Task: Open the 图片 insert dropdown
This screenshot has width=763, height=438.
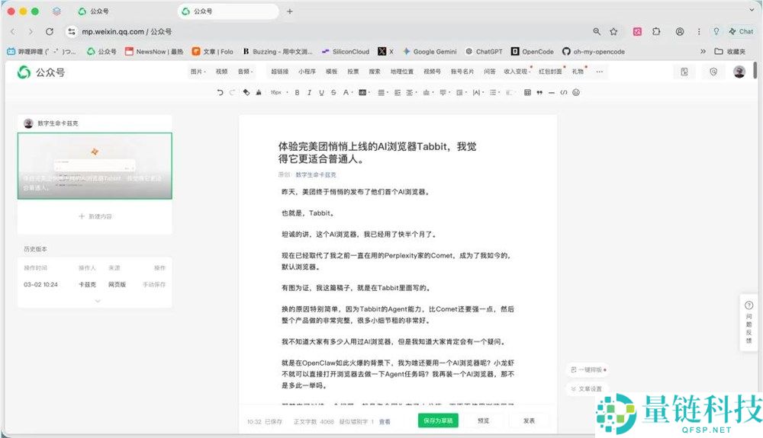Action: [x=198, y=72]
